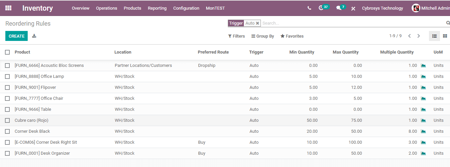Click the 8.00 multiple quantity cell
This screenshot has height=167, width=450.
point(413,131)
